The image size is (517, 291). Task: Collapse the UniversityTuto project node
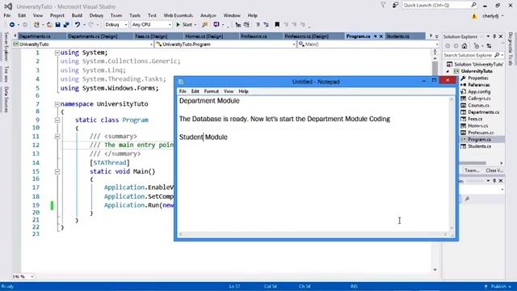tap(448, 71)
